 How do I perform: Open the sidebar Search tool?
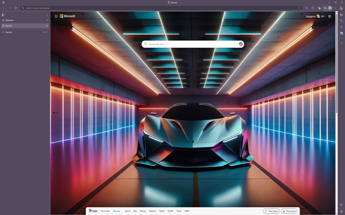[x=341, y=21]
